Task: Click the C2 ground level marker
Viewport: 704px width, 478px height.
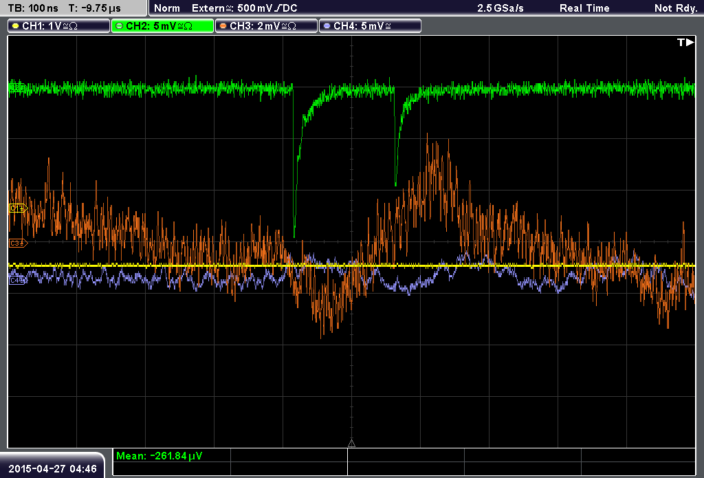Action: point(17,87)
